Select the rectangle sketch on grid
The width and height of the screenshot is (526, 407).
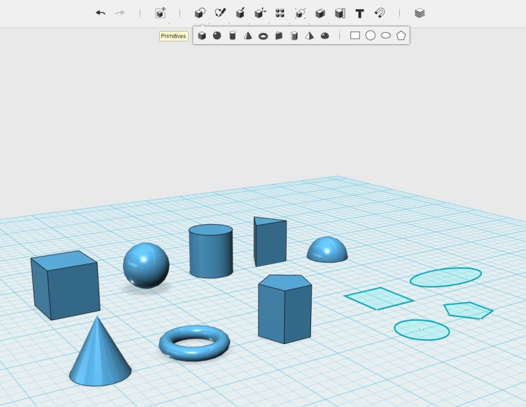(379, 299)
